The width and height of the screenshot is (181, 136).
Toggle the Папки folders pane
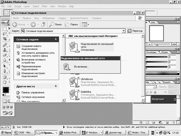71,25
